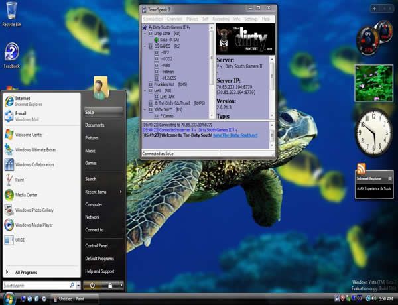The image size is (398, 305).
Task: Collapse the XBOx 360 channel
Action: coord(145,110)
